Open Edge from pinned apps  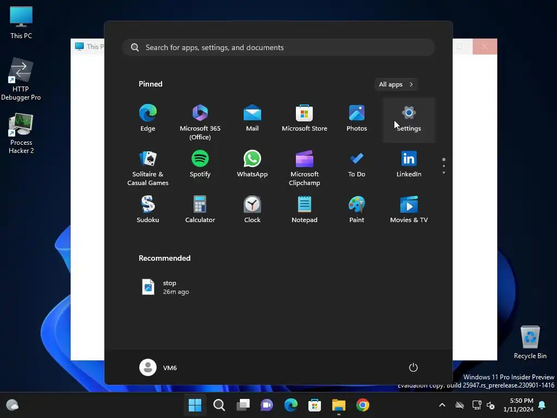(x=148, y=118)
